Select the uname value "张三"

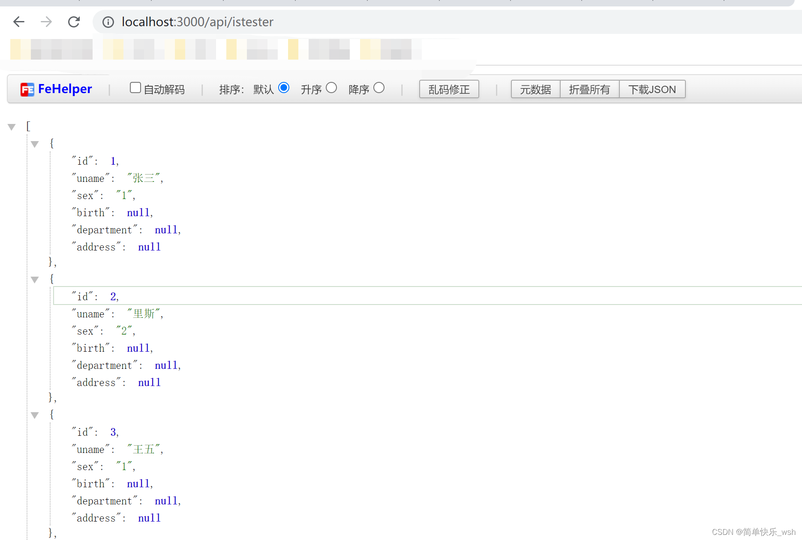point(144,178)
